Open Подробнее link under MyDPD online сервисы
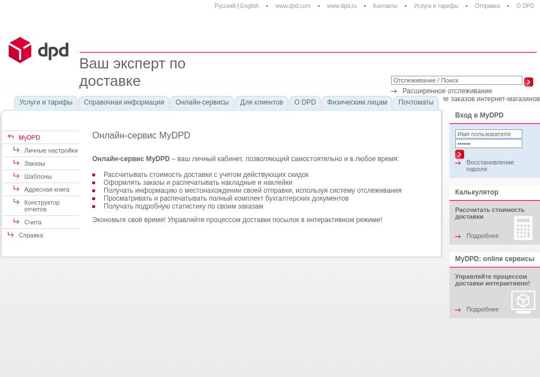Image resolution: width=540 pixels, height=377 pixels. (482, 310)
